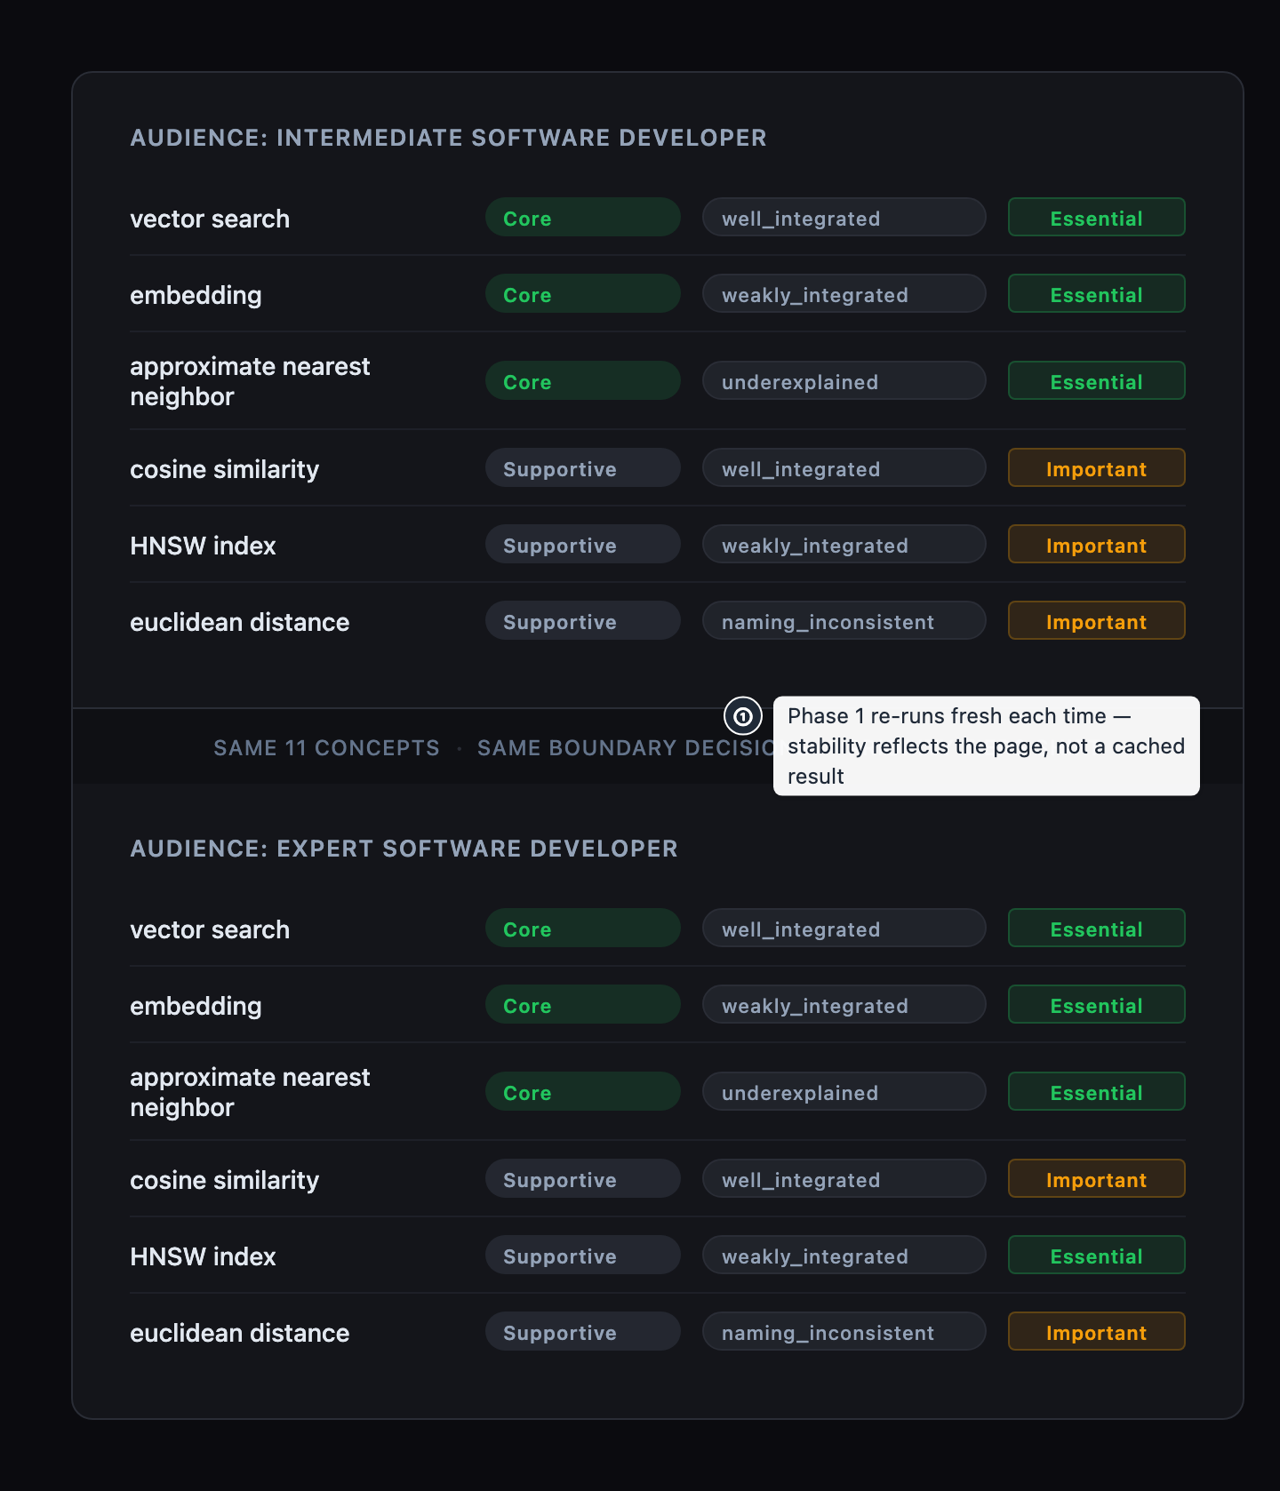Click Important badge for cosine similarity, intermediate section
The height and width of the screenshot is (1491, 1280).
(1097, 468)
